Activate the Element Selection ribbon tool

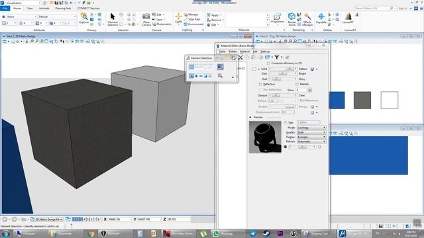[x=113, y=19]
